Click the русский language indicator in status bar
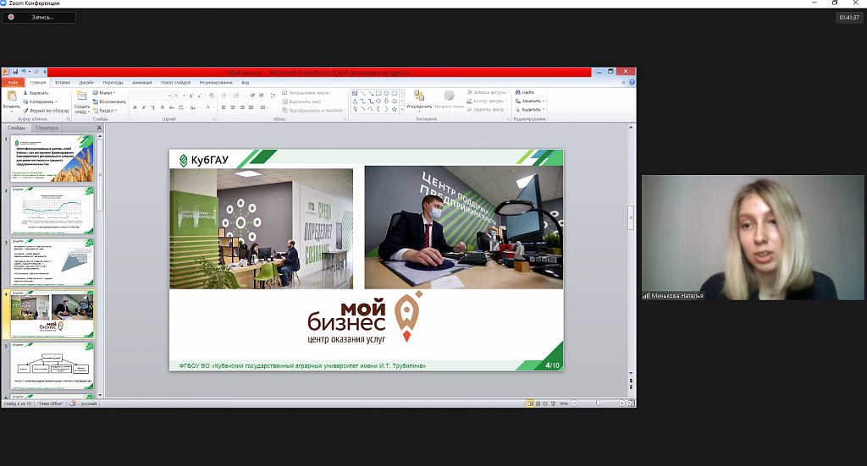 (x=88, y=403)
